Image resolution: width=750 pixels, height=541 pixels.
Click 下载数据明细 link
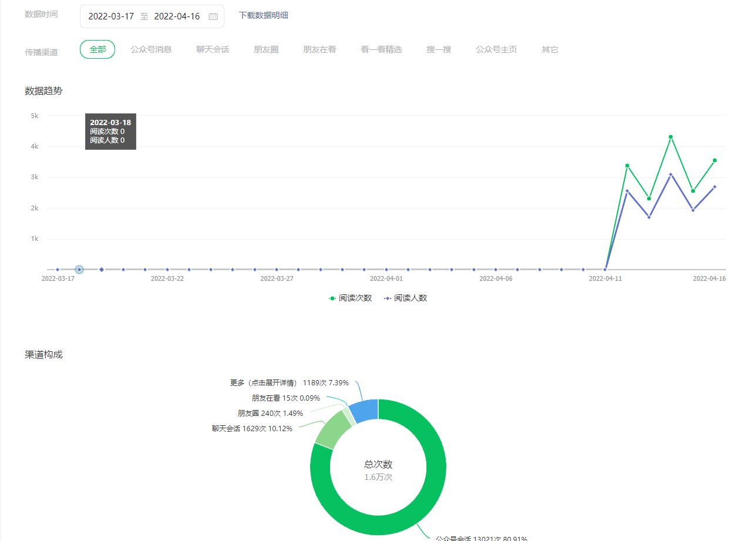point(263,15)
